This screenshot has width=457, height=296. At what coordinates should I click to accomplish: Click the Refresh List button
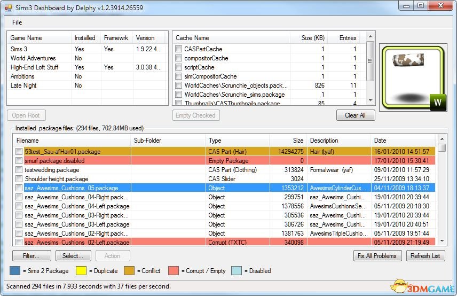point(425,256)
